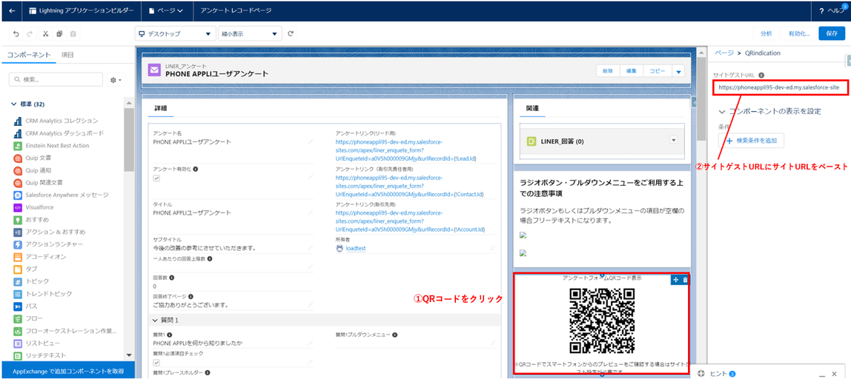
Task: Click the back arrow icon
Action: (12, 10)
